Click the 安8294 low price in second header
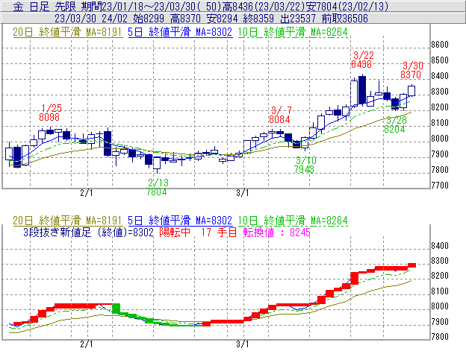Viewport: 466px width, 354px height. 223,19
